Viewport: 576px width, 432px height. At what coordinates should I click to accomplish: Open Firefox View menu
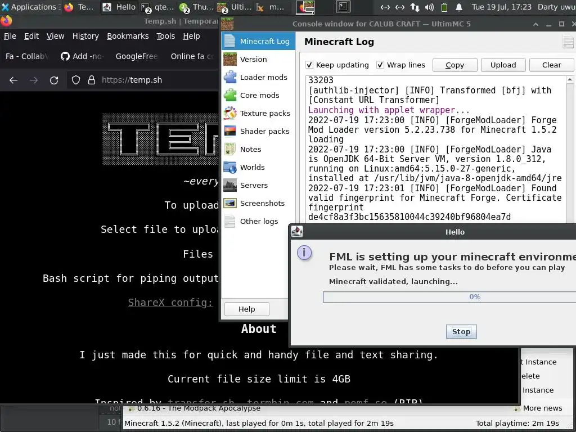point(55,36)
